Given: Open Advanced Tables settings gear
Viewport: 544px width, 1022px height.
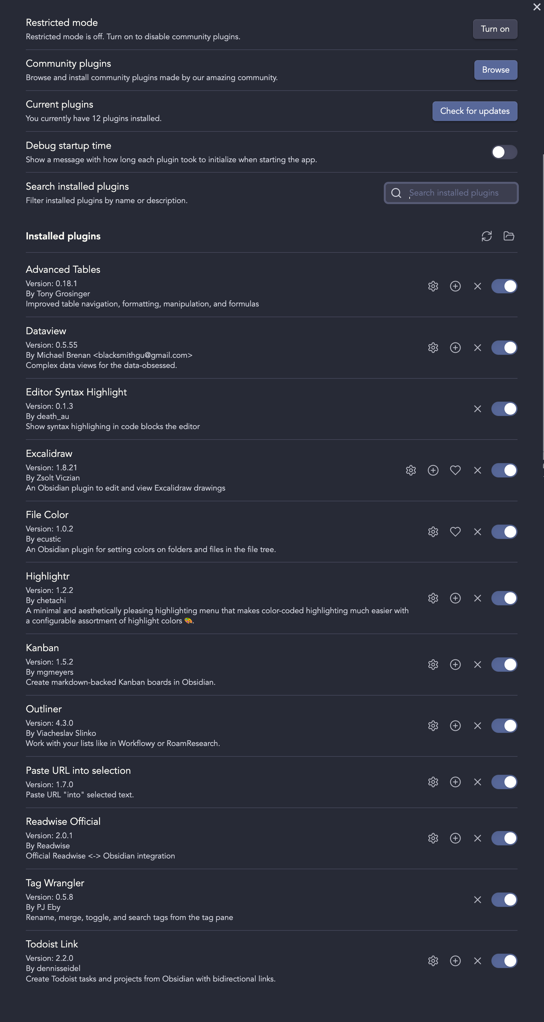Looking at the screenshot, I should click(x=433, y=286).
